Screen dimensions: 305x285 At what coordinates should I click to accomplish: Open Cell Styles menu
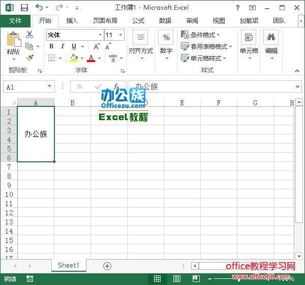tap(203, 58)
